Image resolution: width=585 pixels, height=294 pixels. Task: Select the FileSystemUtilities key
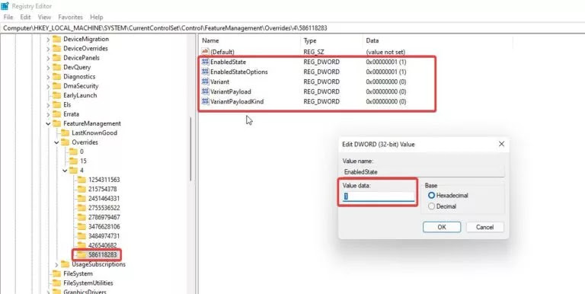88,283
